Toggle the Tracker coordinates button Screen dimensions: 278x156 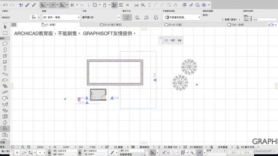[x=62, y=5]
